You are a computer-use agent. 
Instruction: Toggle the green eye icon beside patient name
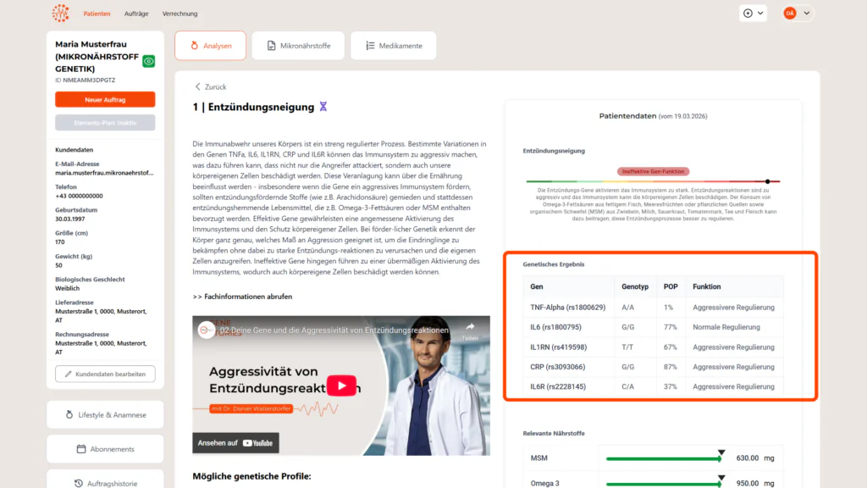point(149,61)
